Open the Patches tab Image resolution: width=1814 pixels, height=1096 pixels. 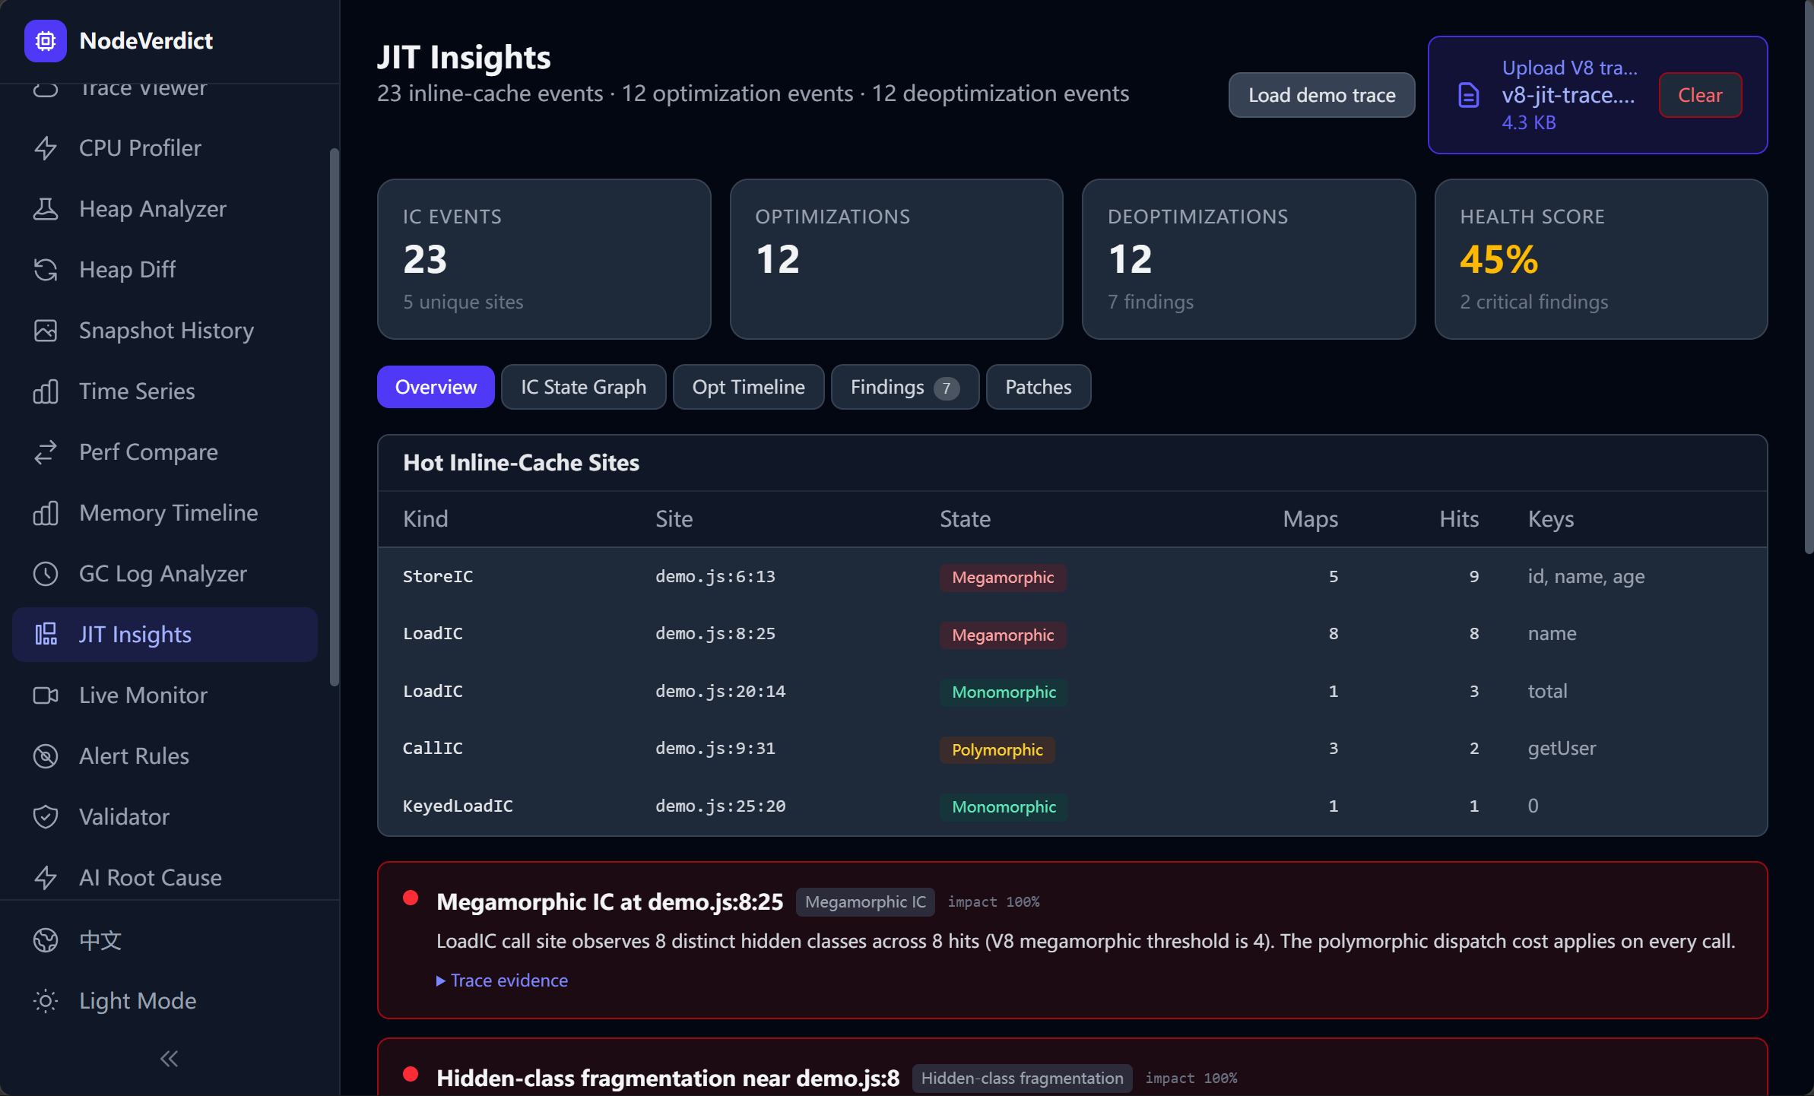1038,387
